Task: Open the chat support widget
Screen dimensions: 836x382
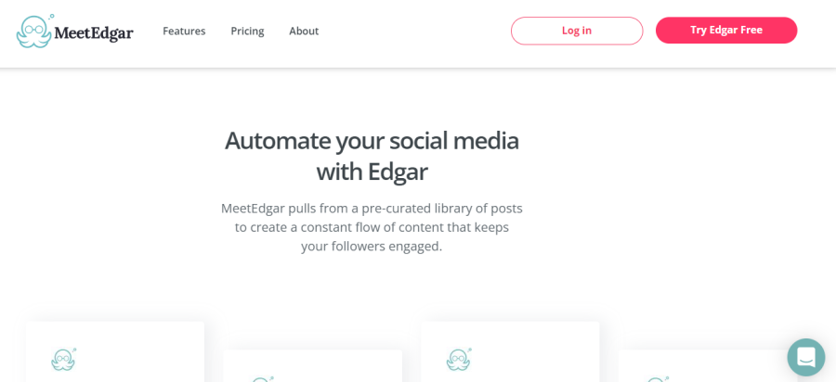Action: point(805,357)
